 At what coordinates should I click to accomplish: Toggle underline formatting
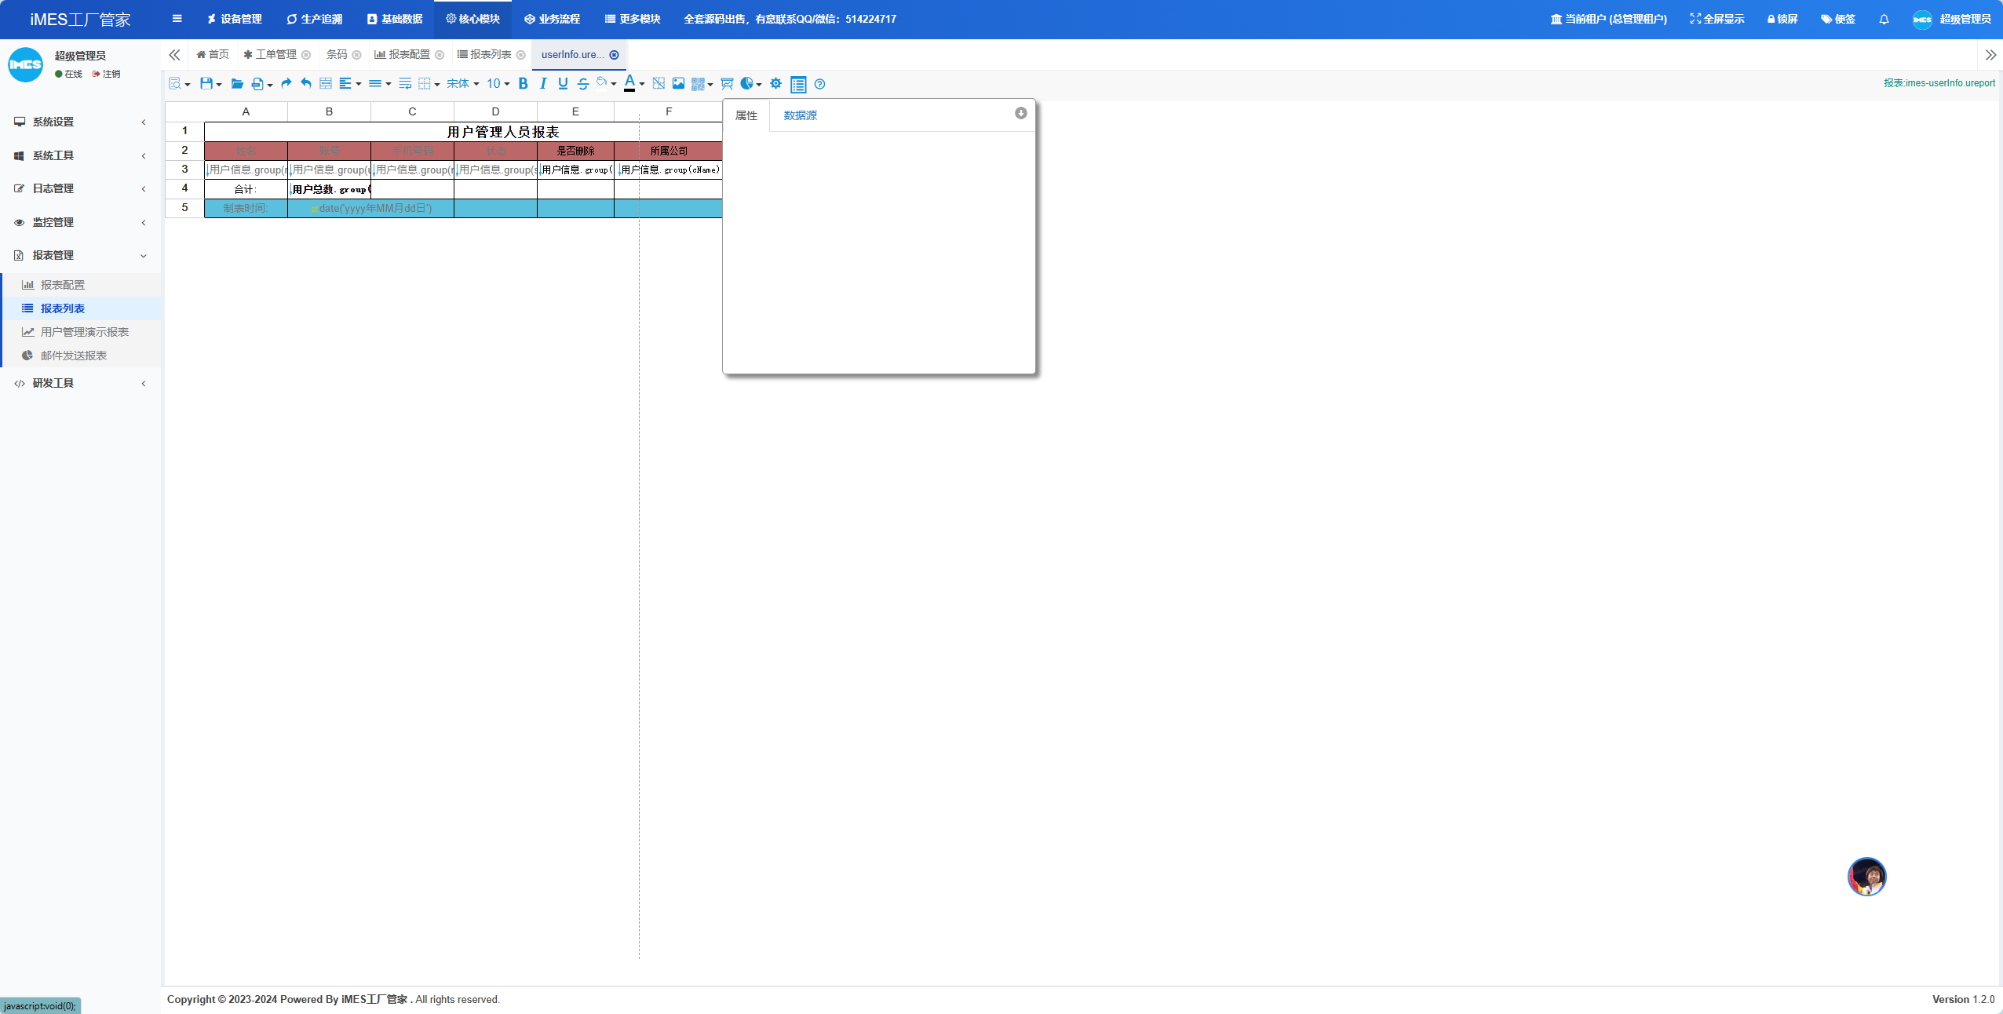563,83
